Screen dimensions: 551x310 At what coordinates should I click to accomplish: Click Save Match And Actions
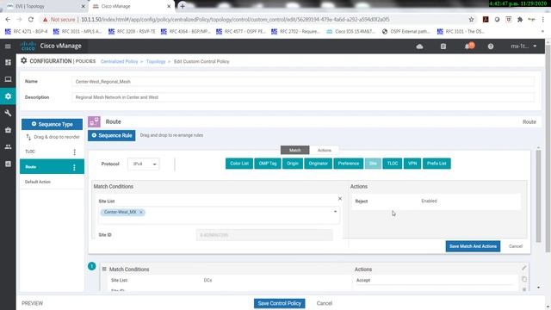pyautogui.click(x=473, y=246)
